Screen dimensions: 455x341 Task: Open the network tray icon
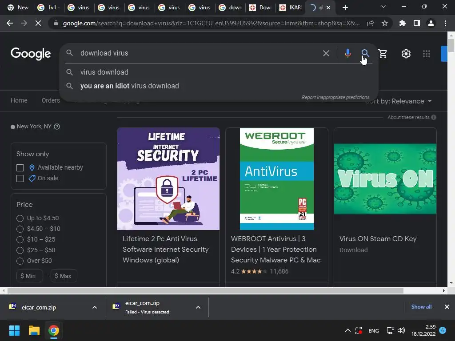[x=390, y=330]
